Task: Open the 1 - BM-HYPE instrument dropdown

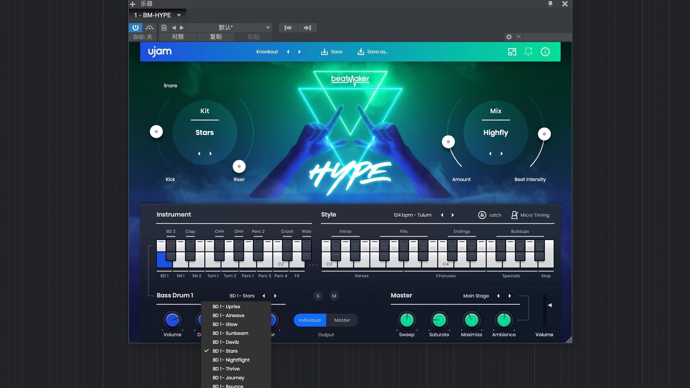Action: (x=157, y=15)
